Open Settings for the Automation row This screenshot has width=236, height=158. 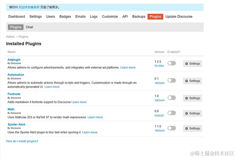[x=193, y=81]
